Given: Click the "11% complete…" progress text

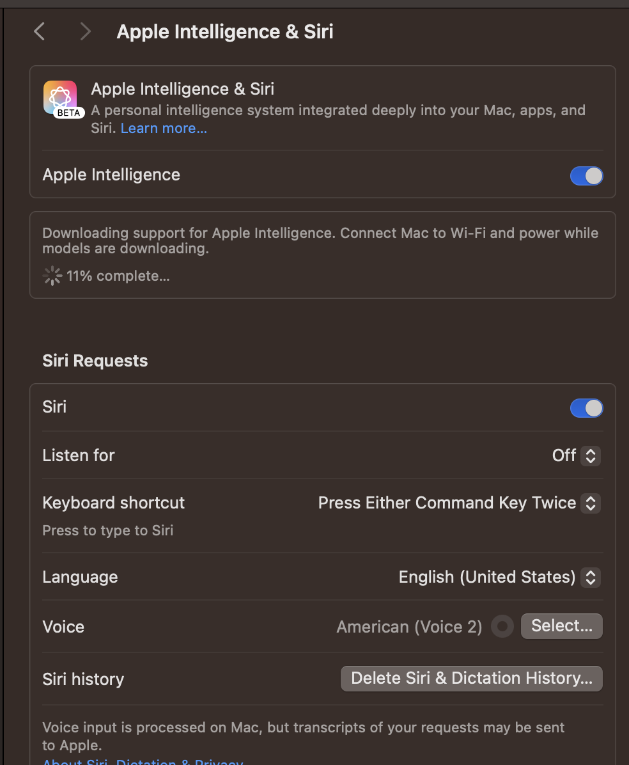Looking at the screenshot, I should [118, 276].
